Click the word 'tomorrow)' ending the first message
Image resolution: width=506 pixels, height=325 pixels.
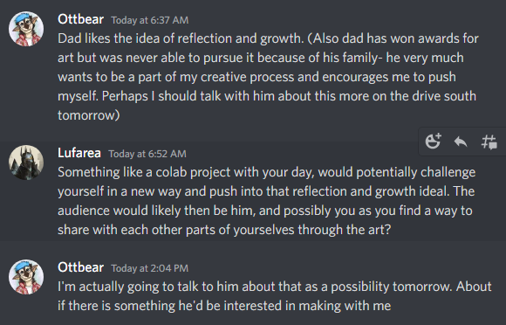[x=89, y=115]
